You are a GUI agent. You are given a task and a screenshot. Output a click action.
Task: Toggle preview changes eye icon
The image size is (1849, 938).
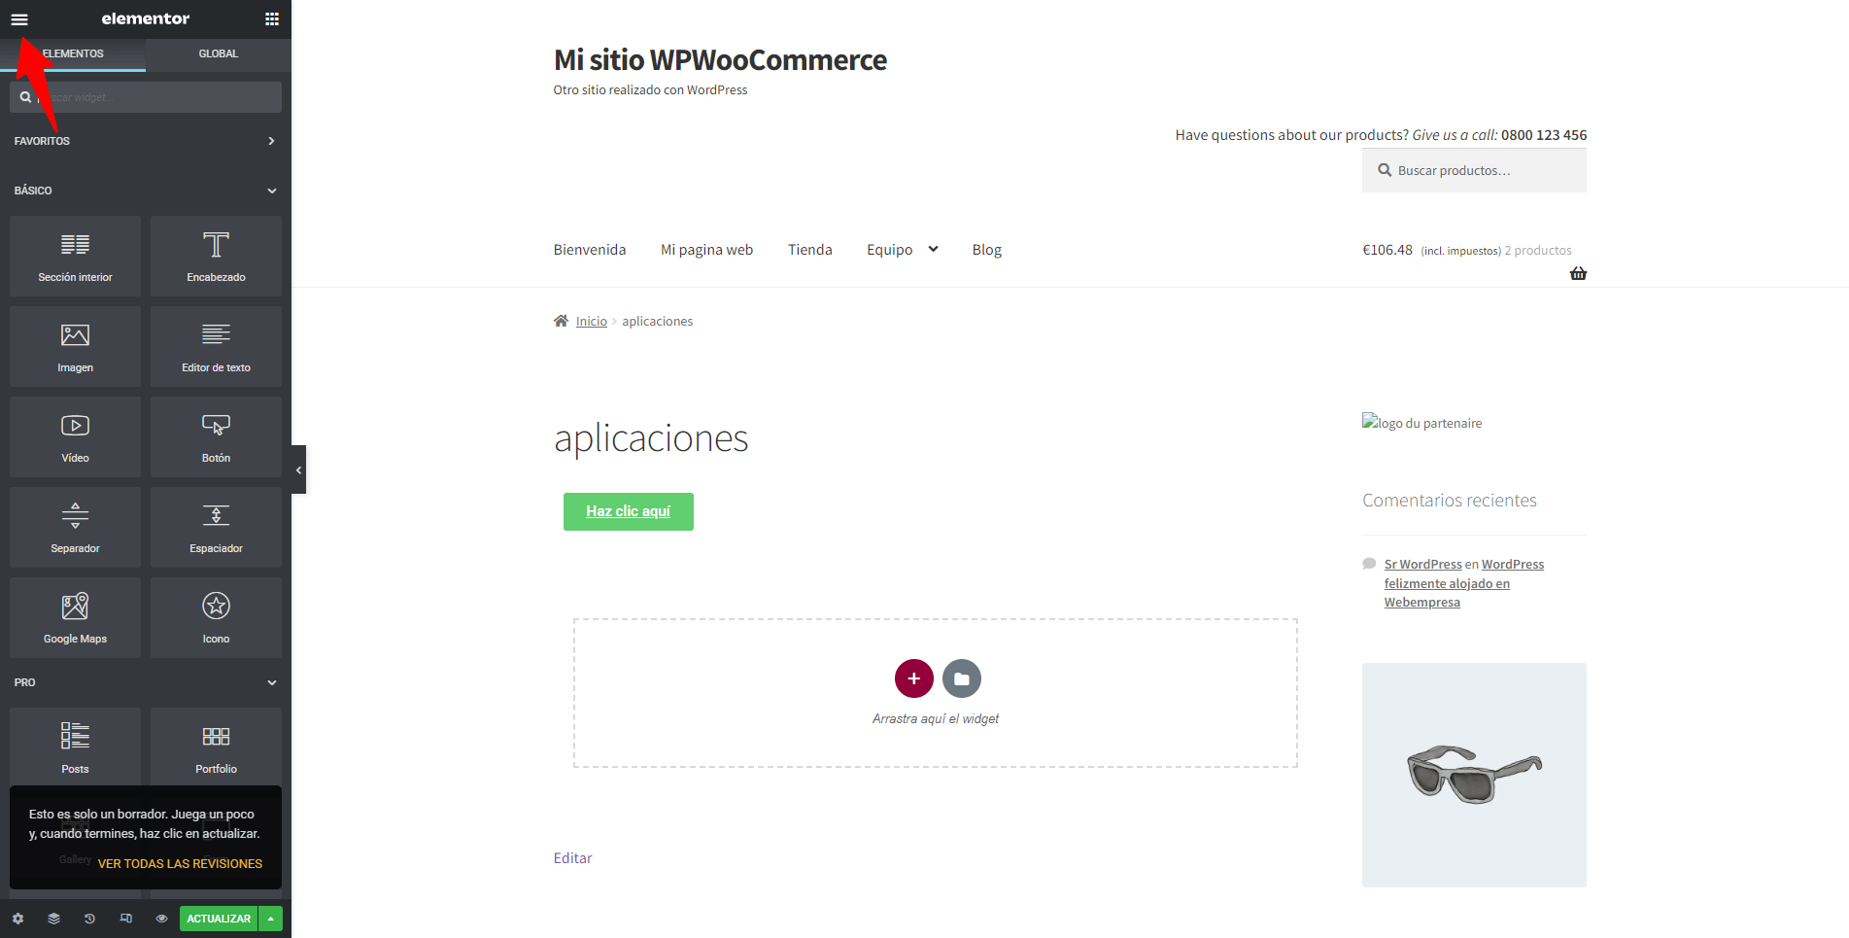(161, 919)
